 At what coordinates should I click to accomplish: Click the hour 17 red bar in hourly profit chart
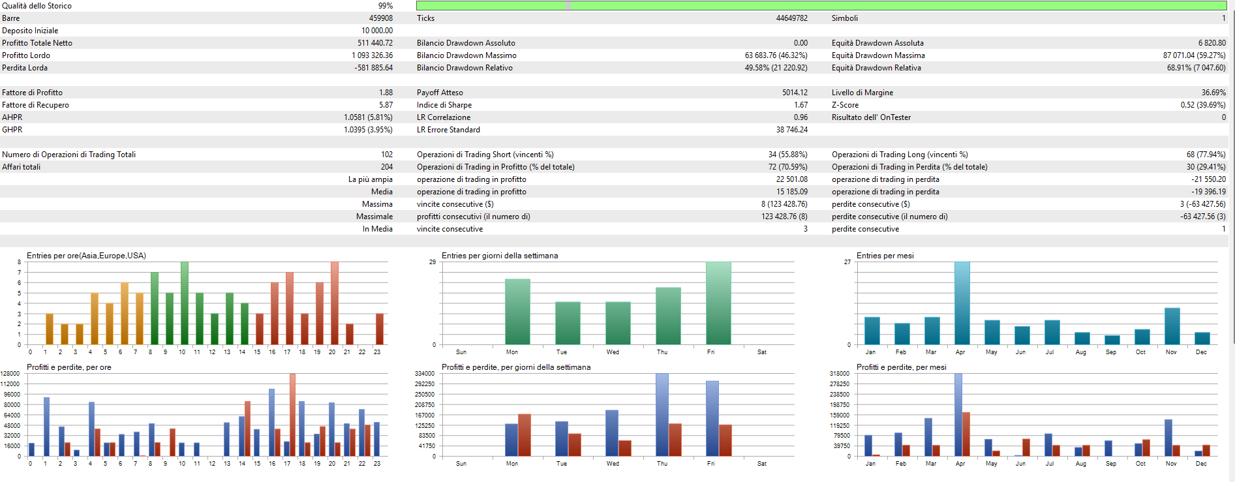(x=293, y=415)
